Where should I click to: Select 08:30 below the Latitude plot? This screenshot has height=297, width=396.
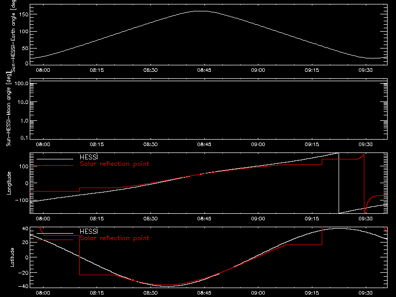pos(150,293)
